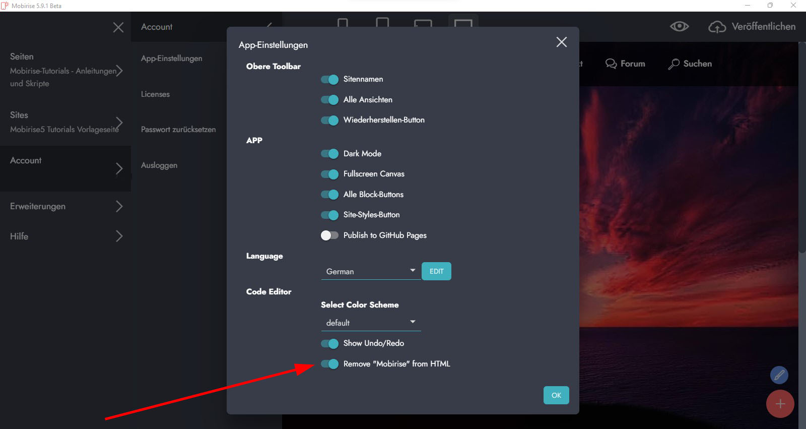Screen dimensions: 806x429
Task: Close the left sidebar menu X
Action: coord(118,27)
